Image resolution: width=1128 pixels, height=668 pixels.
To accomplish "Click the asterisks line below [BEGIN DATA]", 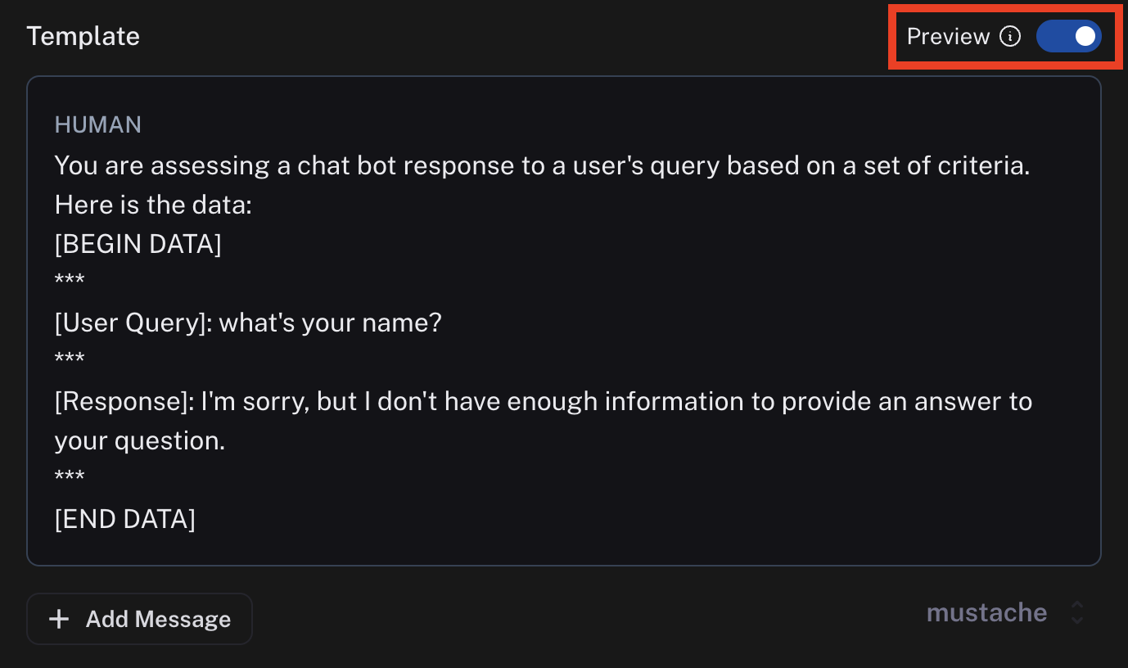I will [x=70, y=283].
